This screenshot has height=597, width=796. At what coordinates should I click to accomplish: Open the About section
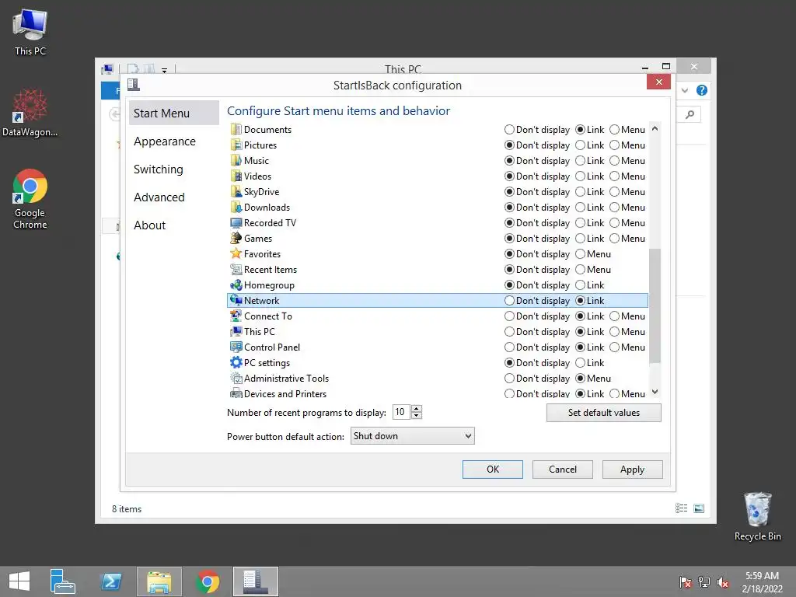coord(150,225)
